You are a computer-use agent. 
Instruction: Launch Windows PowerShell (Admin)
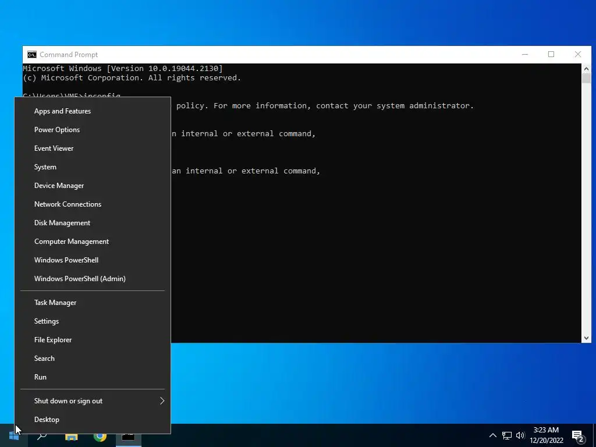(93, 279)
